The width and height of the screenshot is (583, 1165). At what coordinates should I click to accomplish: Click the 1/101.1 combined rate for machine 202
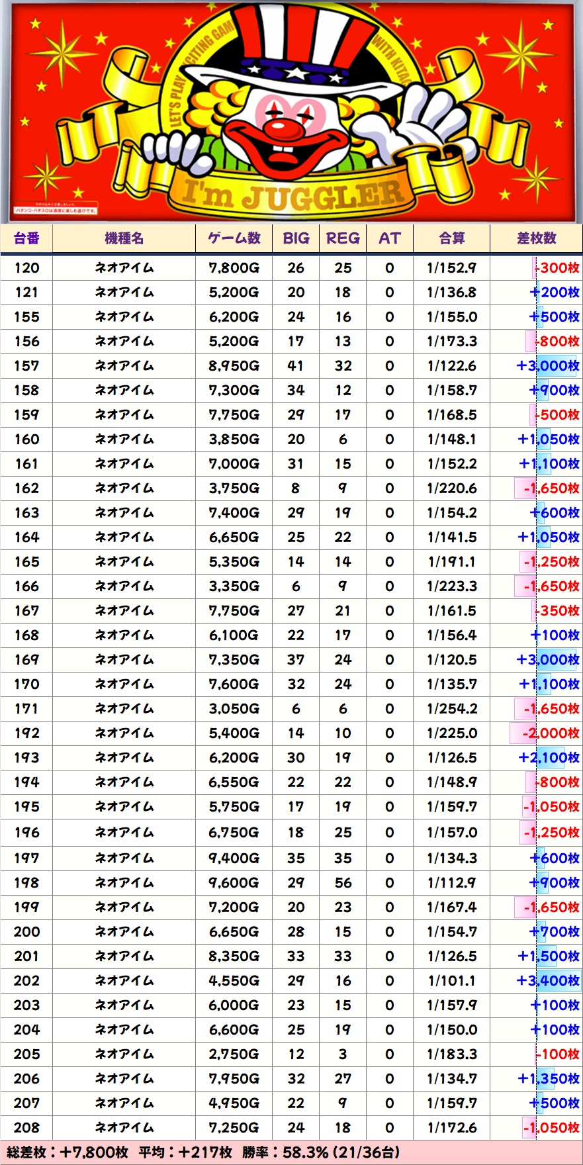coord(451,981)
